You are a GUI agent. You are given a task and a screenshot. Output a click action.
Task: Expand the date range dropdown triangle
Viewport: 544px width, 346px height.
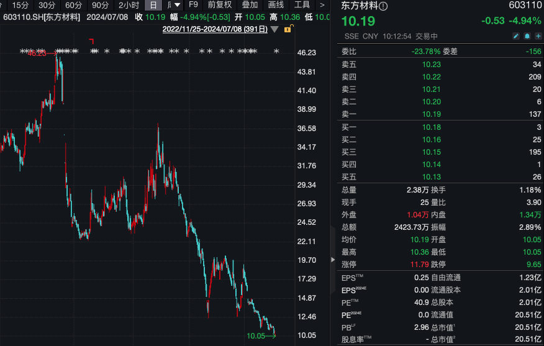coord(274,29)
